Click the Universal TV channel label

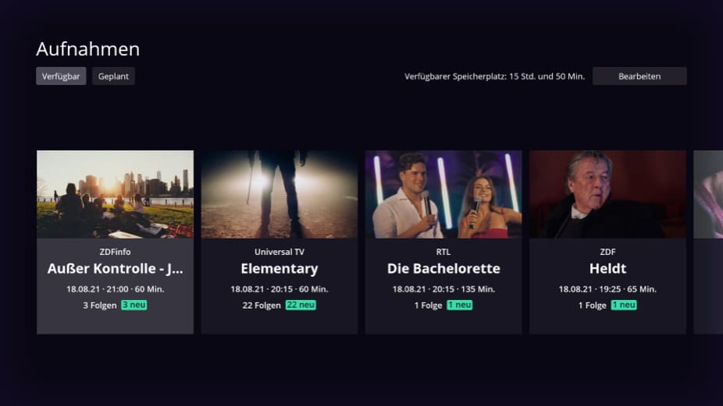[x=280, y=252]
